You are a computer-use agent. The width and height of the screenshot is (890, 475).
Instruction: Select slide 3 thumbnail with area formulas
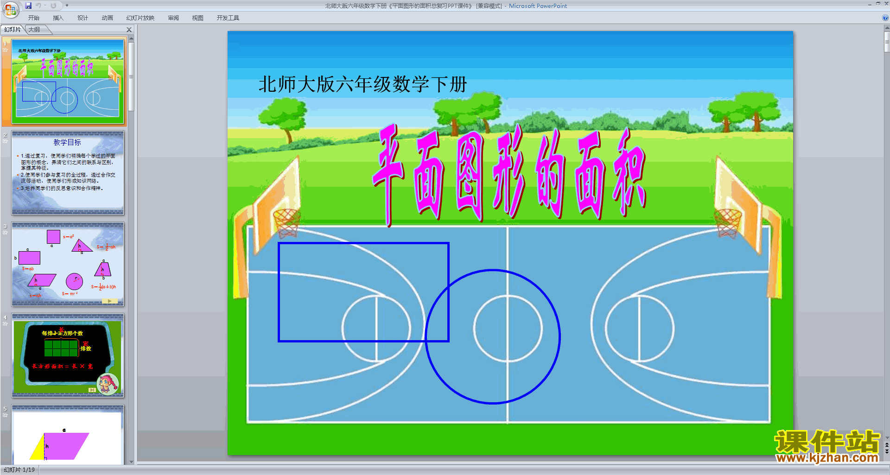pos(68,264)
